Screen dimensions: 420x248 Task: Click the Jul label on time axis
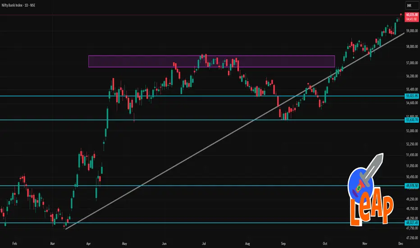(x=204, y=243)
